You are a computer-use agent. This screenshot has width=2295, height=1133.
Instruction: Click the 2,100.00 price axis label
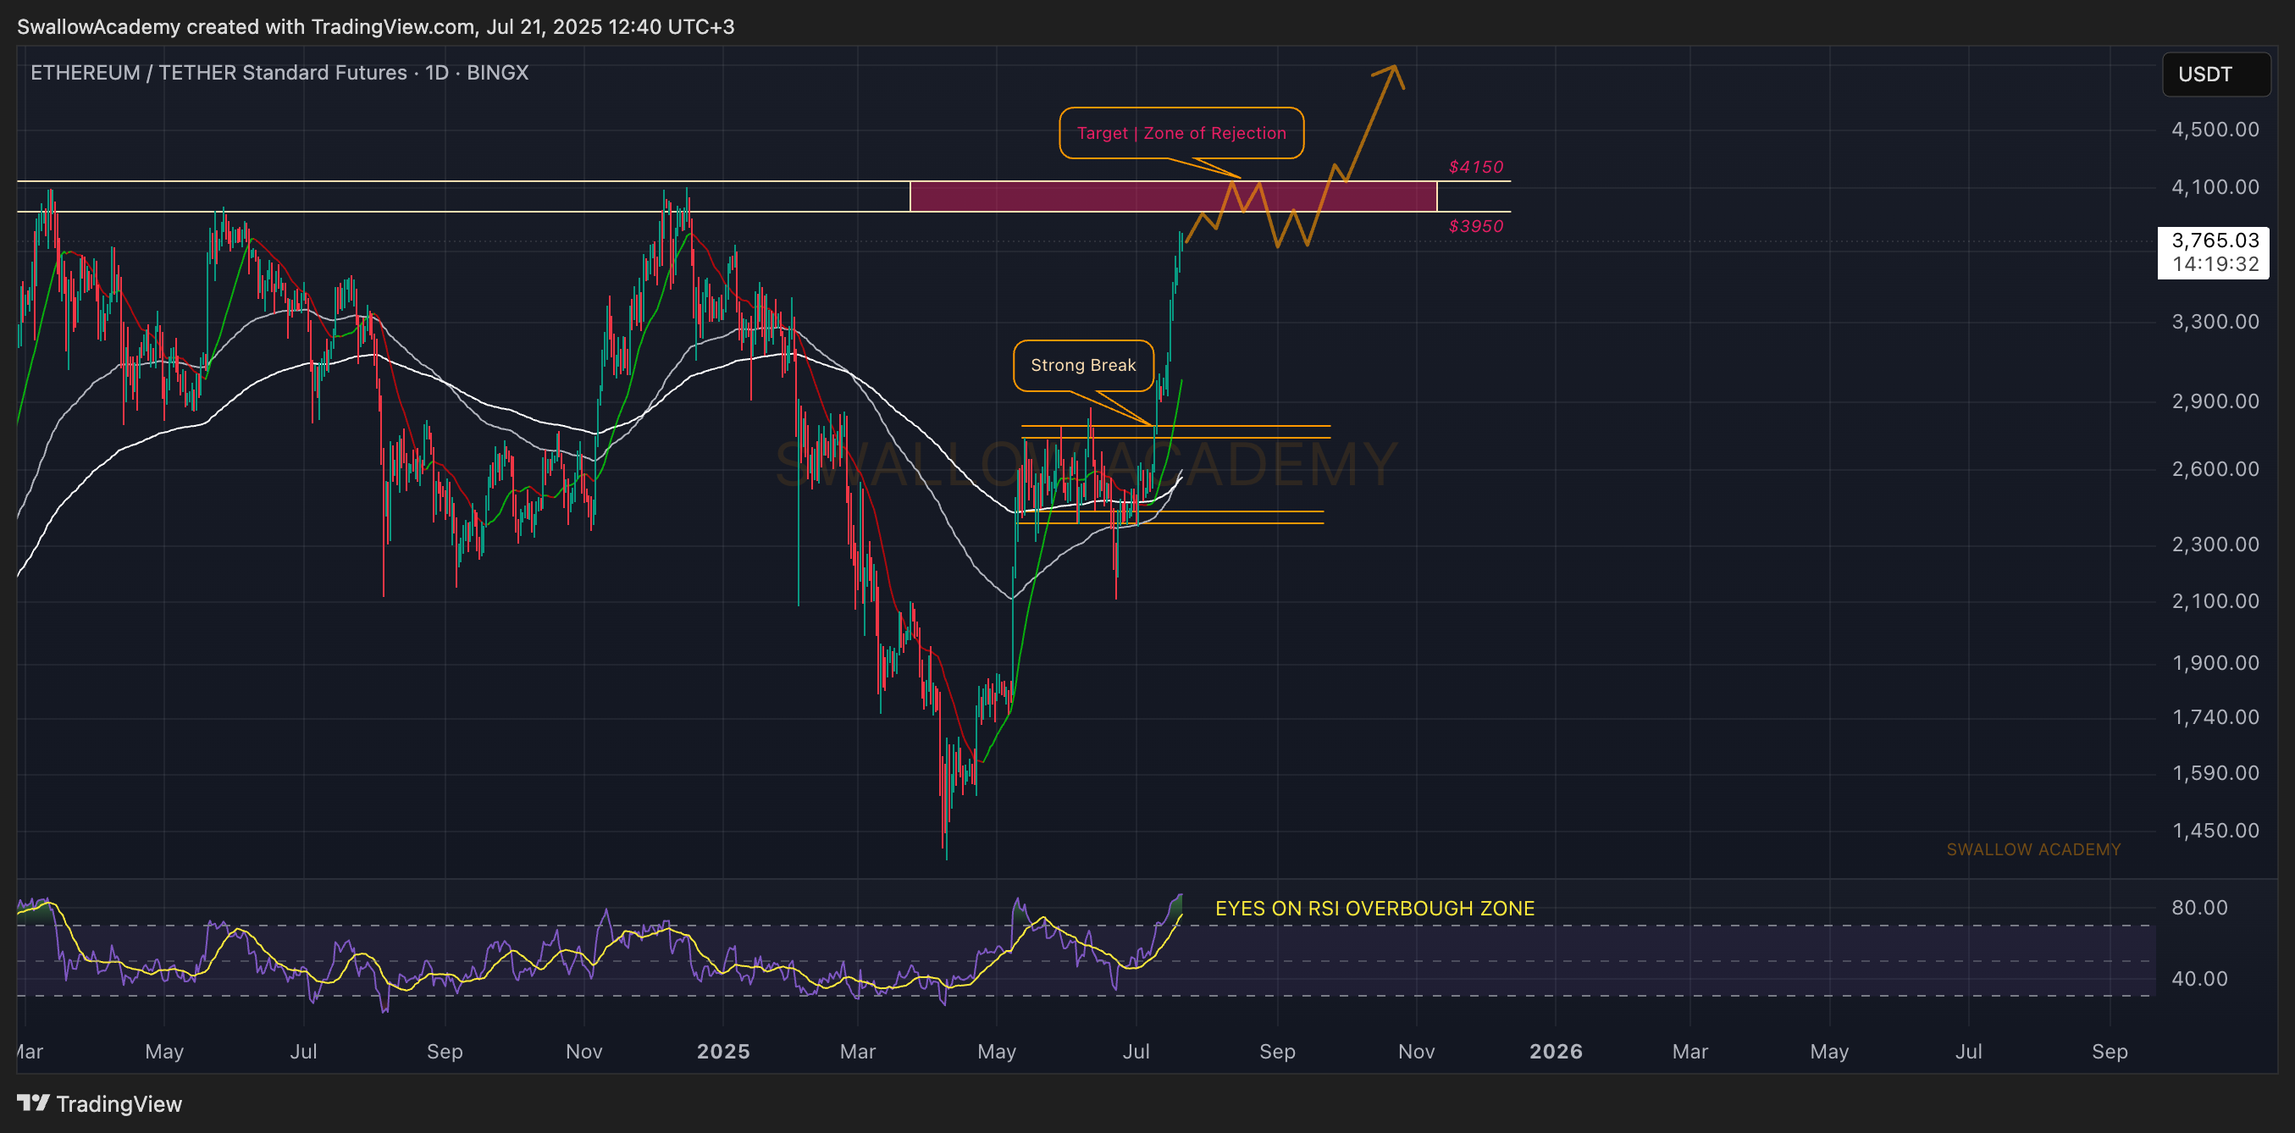(2215, 601)
